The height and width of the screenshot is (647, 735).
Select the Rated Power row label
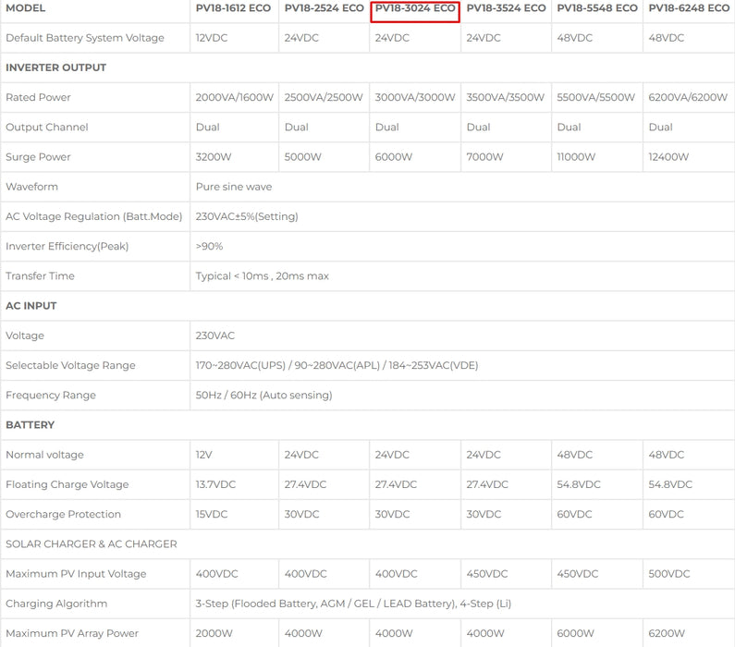point(38,97)
